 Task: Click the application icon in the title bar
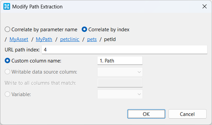tap(7, 6)
